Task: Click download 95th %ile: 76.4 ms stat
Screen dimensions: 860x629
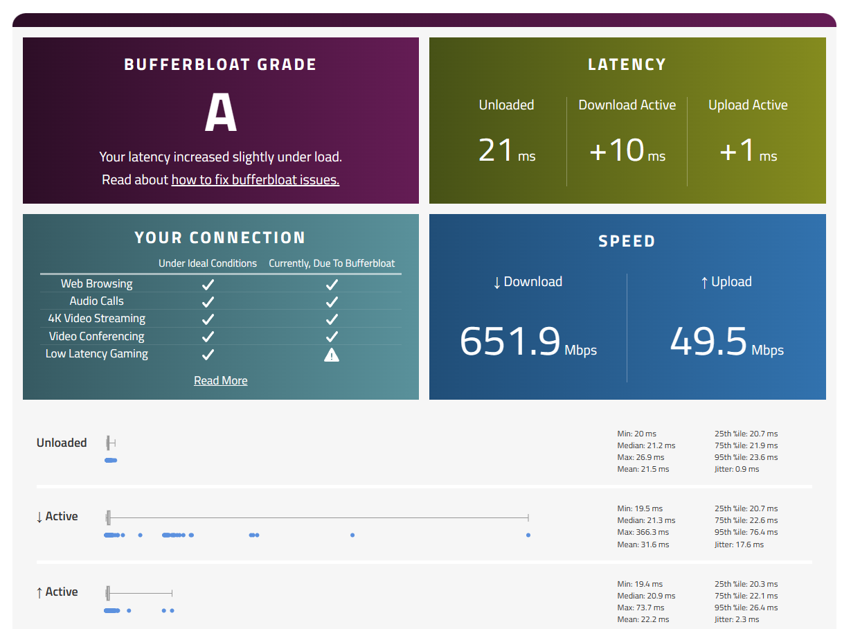Action: pyautogui.click(x=746, y=532)
